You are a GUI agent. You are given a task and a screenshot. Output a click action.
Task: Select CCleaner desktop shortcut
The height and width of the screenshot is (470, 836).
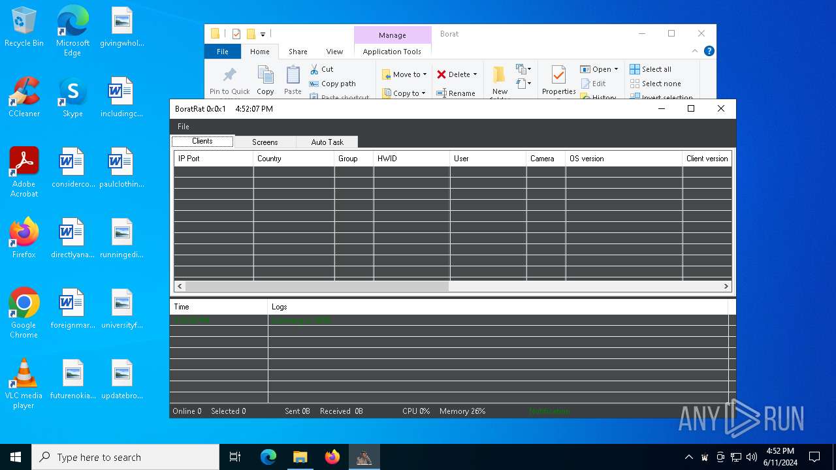[x=24, y=97]
